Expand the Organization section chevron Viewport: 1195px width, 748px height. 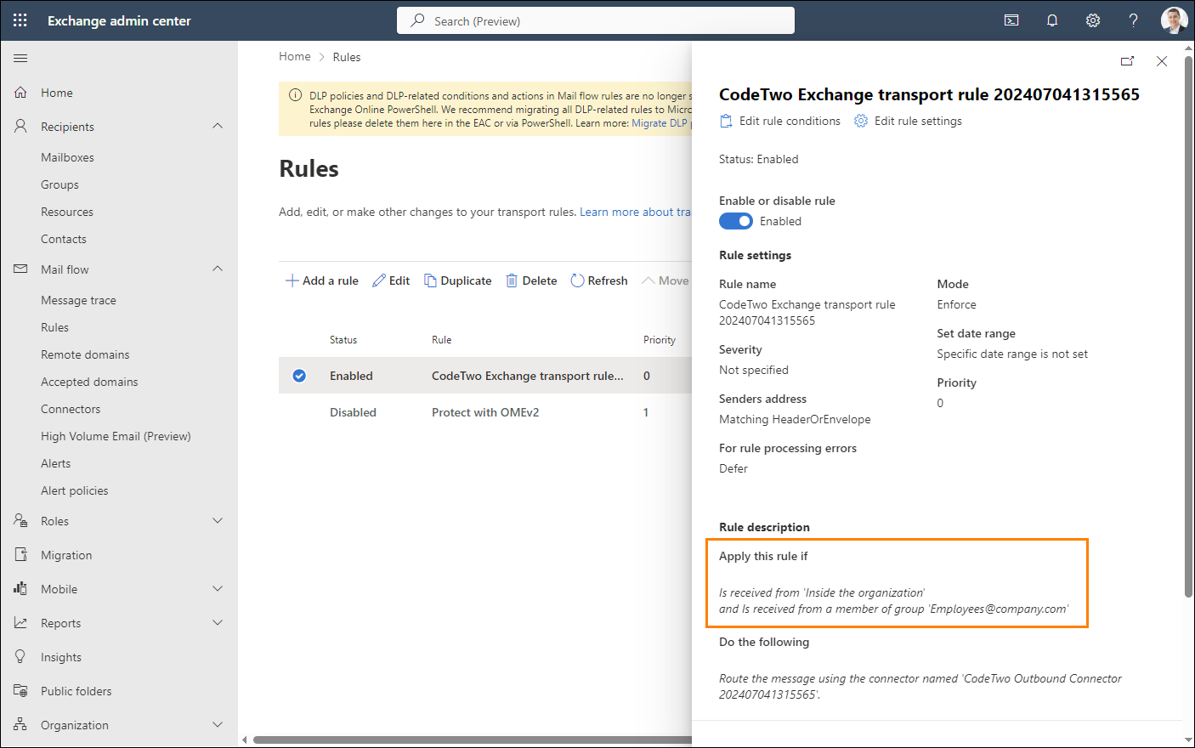(x=218, y=724)
